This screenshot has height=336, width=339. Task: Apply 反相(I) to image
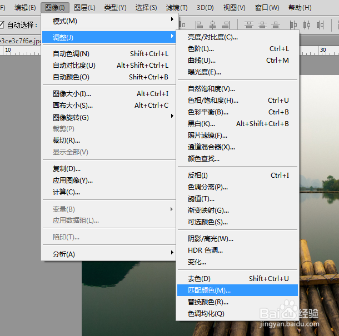click(x=237, y=175)
